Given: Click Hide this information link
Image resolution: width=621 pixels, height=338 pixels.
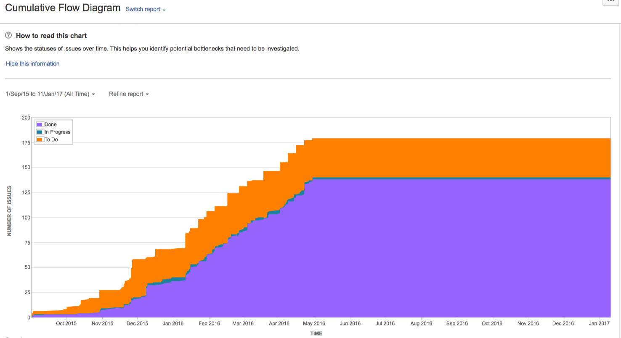Looking at the screenshot, I should click(x=33, y=64).
